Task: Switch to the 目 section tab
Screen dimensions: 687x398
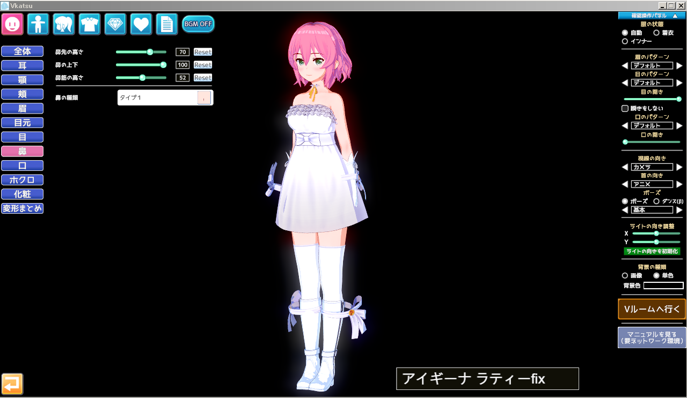Action: pyautogui.click(x=22, y=137)
